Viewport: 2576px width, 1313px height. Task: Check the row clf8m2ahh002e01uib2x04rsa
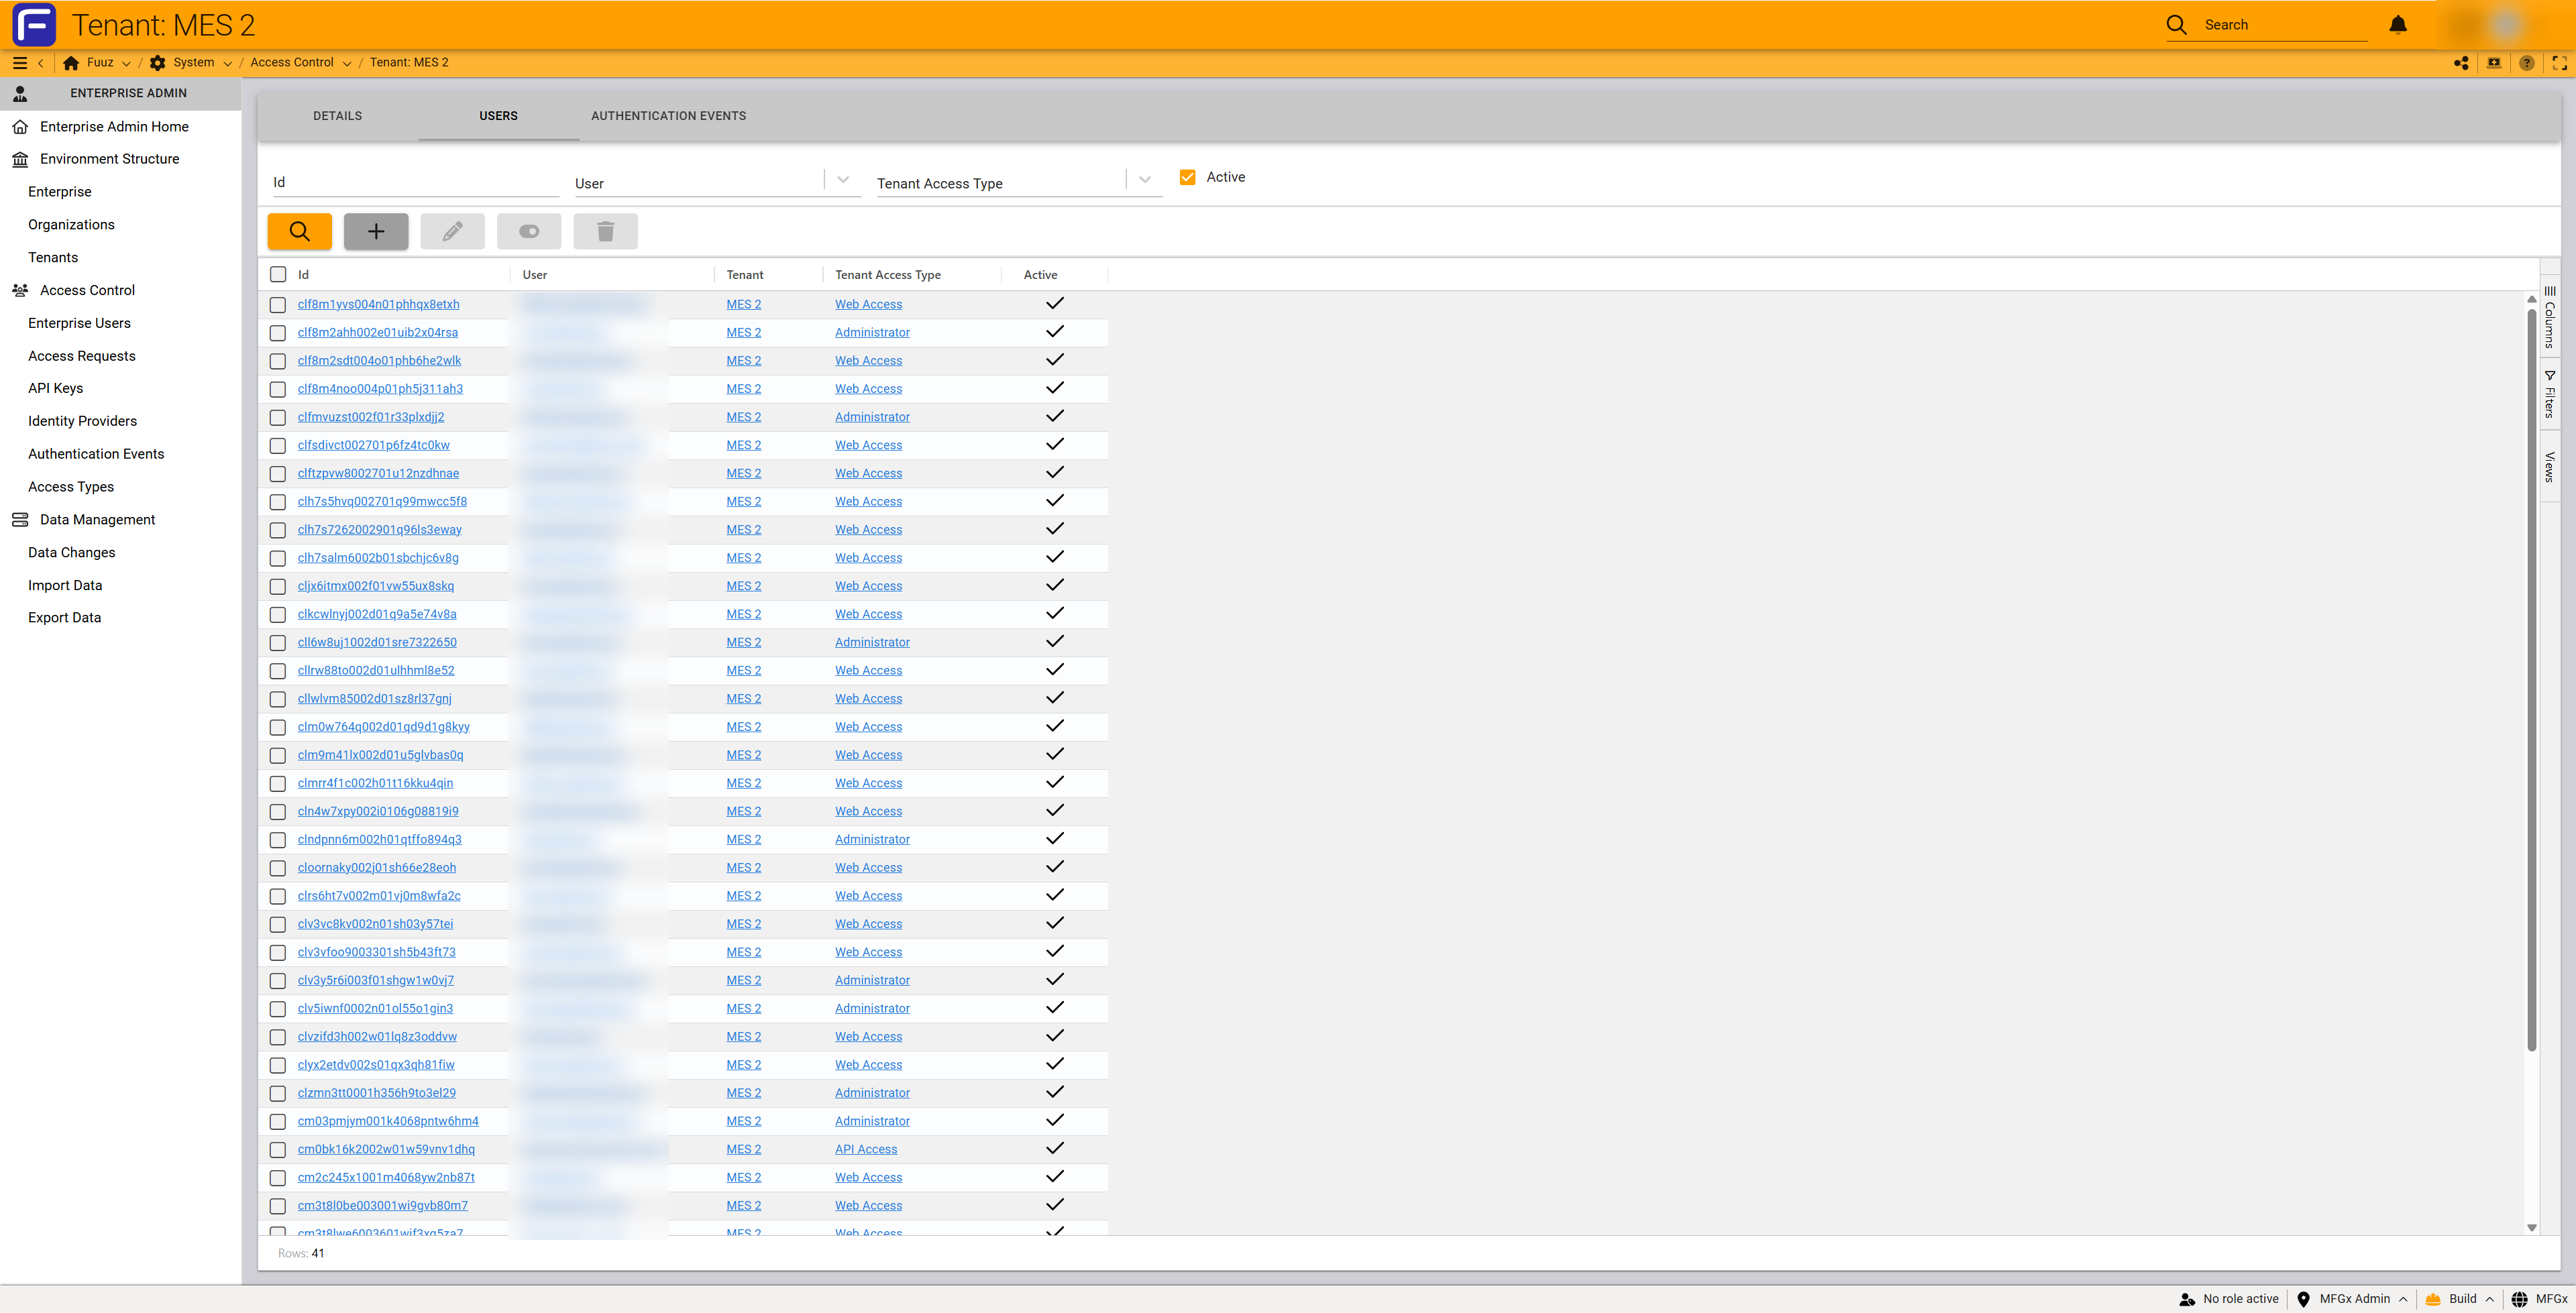(278, 332)
